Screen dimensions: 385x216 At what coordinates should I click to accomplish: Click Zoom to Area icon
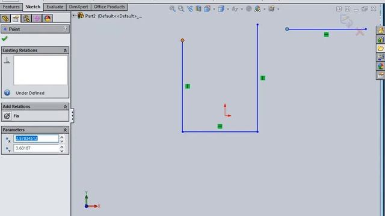tap(181, 9)
